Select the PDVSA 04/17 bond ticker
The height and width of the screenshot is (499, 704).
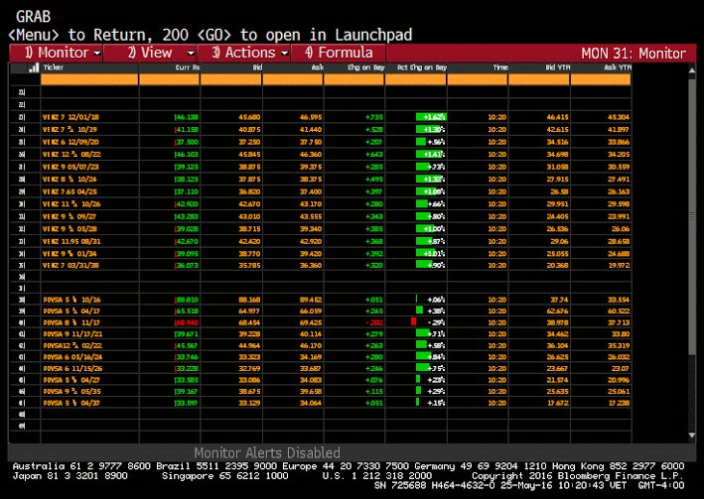click(71, 311)
